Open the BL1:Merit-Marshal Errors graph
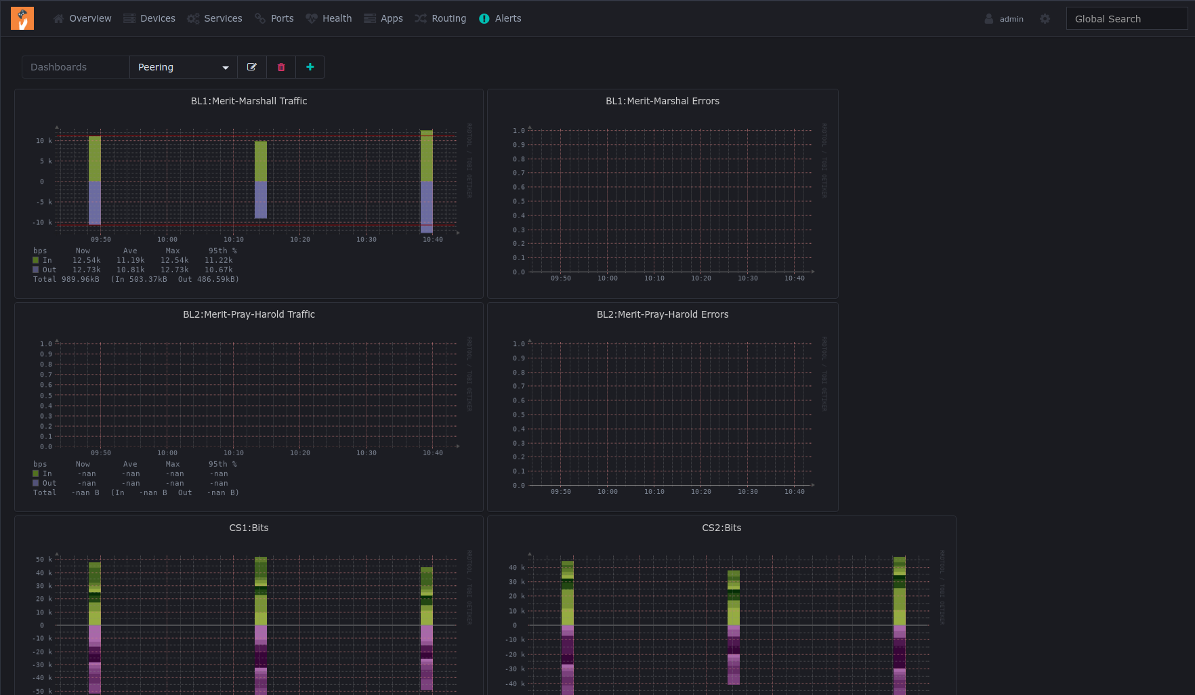The image size is (1195, 695). pos(663,203)
